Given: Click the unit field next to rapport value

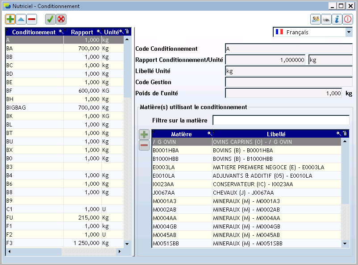Looking at the screenshot, I should tap(330, 60).
